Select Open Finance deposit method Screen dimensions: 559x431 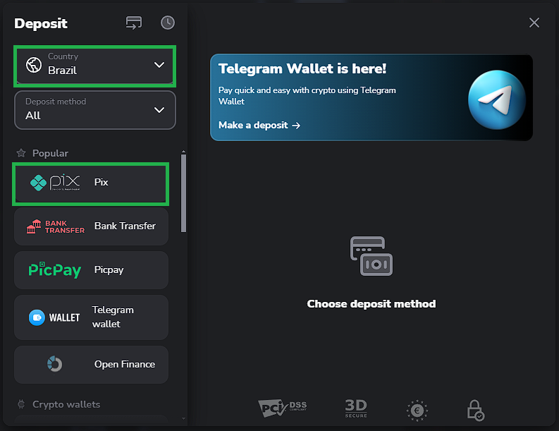91,365
